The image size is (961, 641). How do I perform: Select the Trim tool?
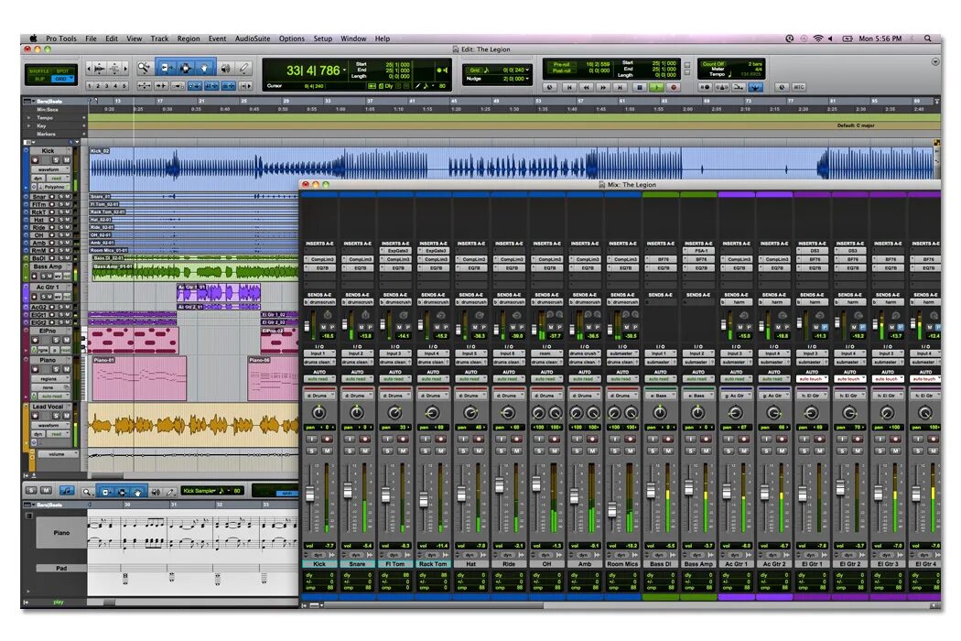tap(166, 68)
